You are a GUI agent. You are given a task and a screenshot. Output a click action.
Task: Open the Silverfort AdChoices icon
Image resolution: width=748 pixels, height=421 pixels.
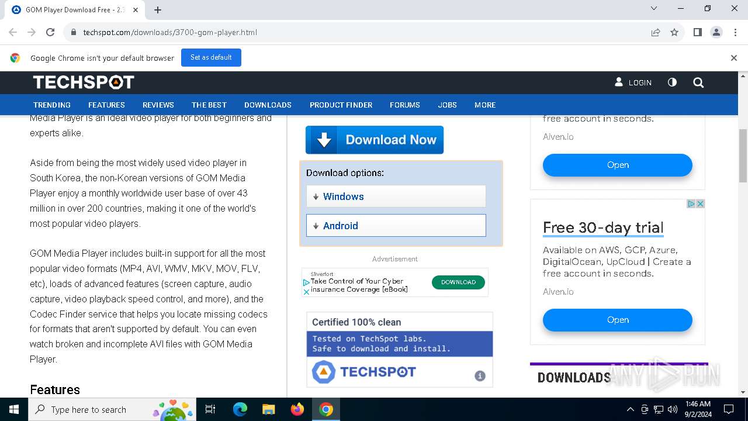pos(306,283)
